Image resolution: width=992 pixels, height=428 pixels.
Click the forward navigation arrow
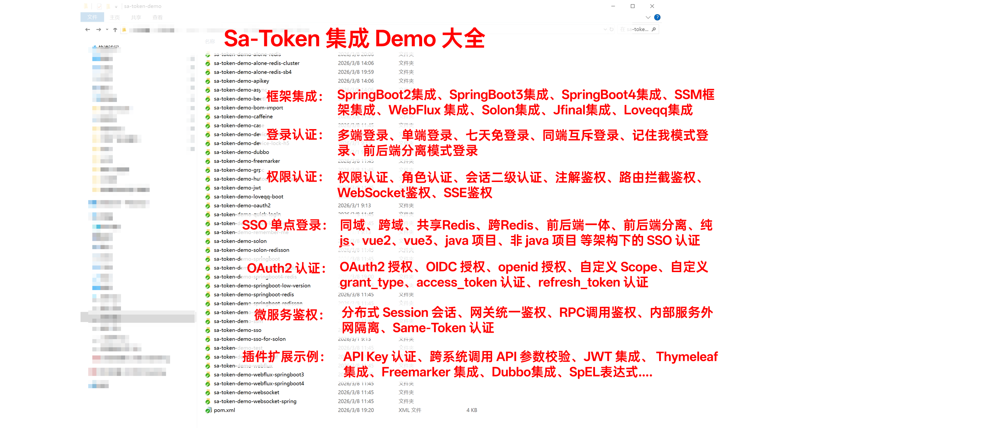[99, 30]
